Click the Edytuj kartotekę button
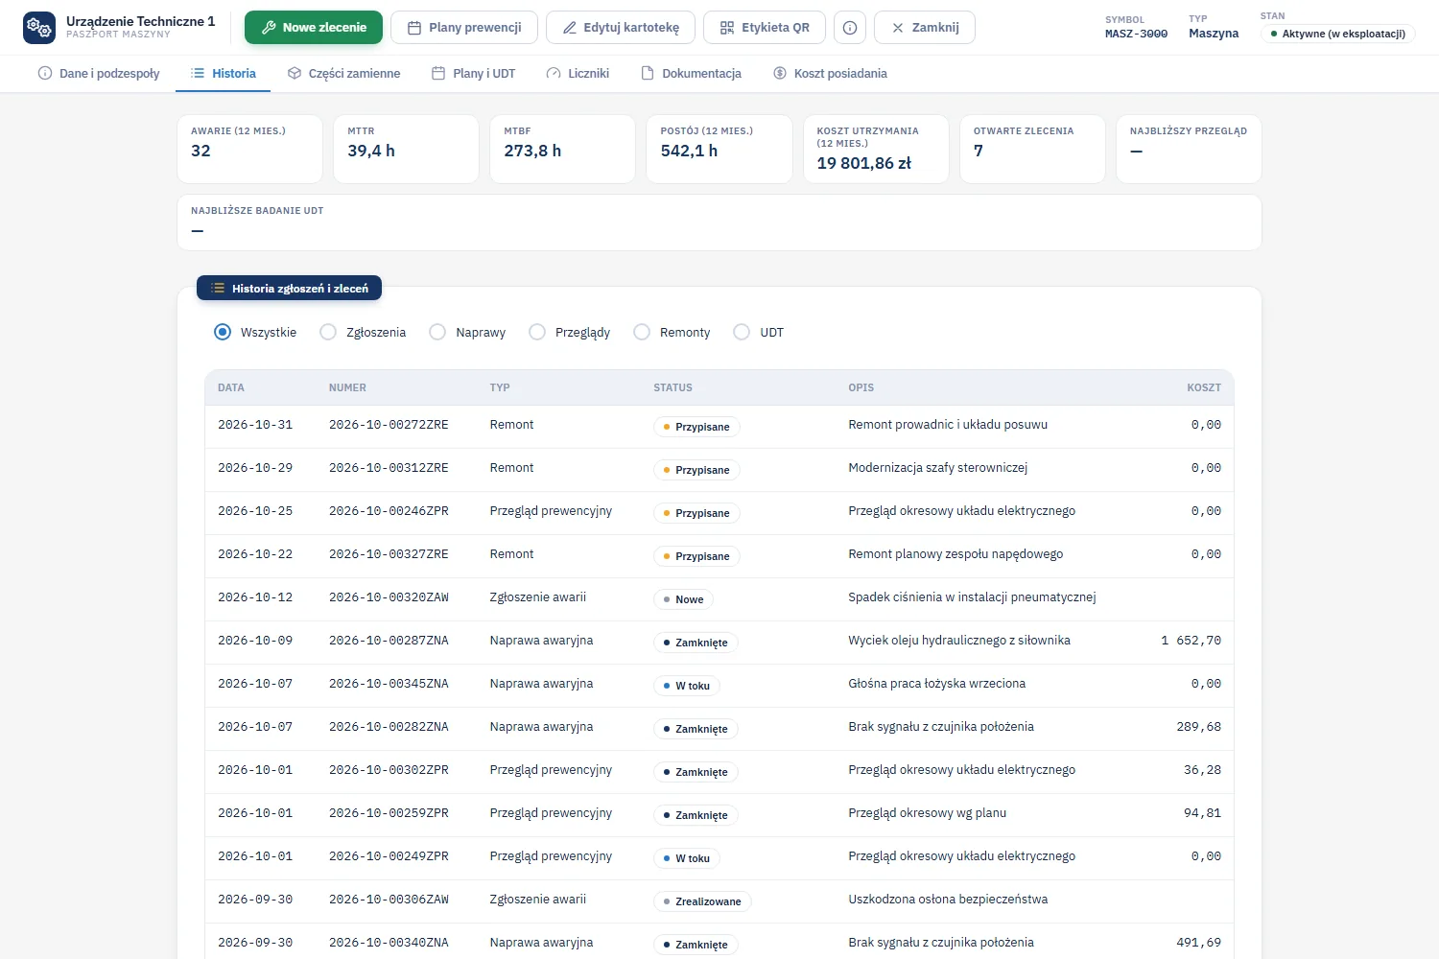This screenshot has height=959, width=1439. coord(621,28)
